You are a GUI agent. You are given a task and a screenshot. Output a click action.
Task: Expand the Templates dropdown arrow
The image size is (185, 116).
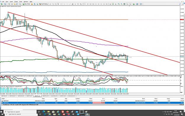142,4
